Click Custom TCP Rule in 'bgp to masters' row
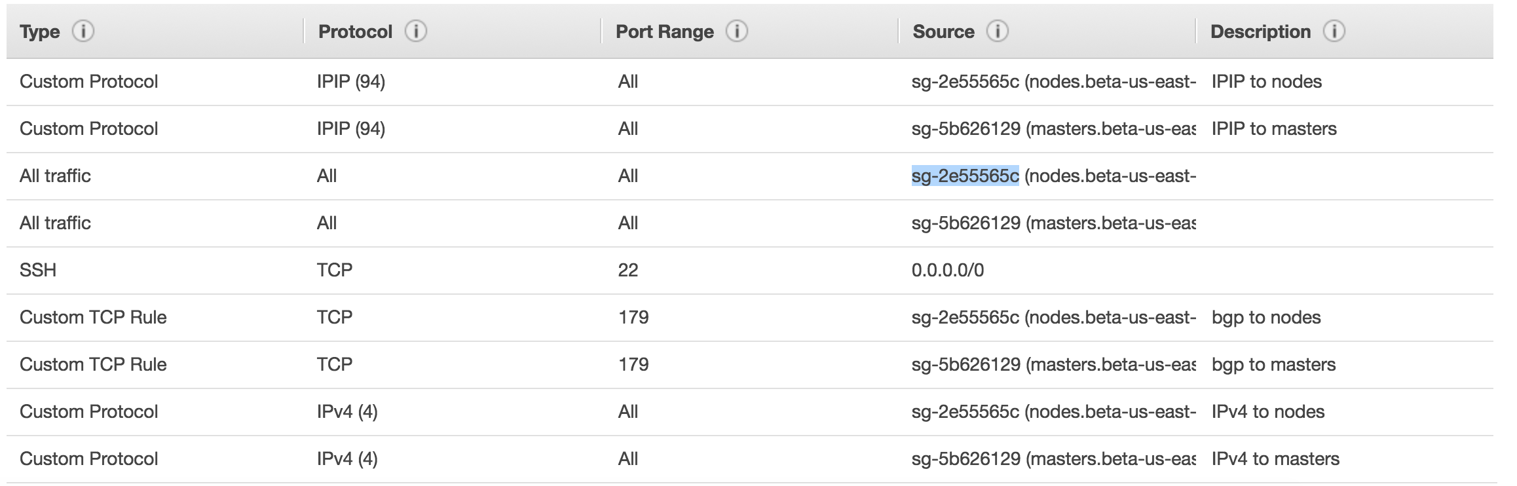 click(93, 364)
